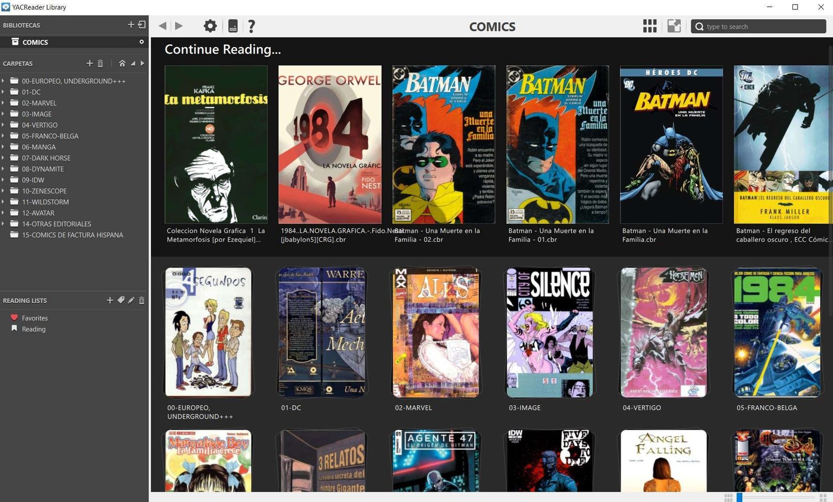
Task: Open the YACReader server icon in toolbar
Action: [x=233, y=26]
